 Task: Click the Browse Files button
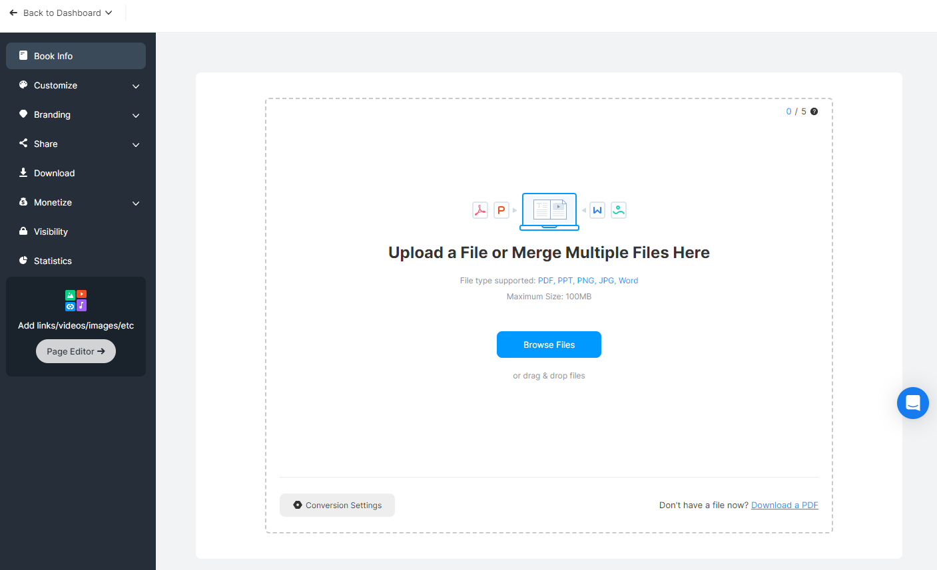549,345
